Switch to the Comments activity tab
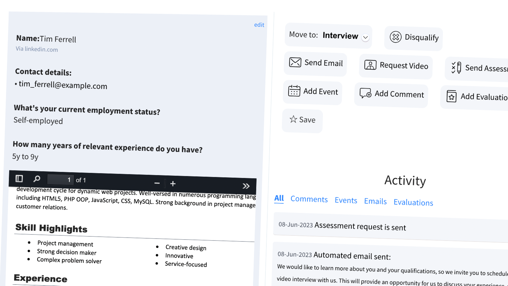Screen dimensions: 508x286 click(309, 199)
